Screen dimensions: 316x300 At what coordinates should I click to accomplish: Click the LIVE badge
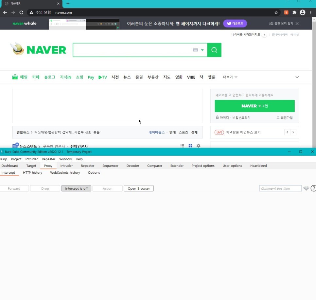tap(219, 132)
